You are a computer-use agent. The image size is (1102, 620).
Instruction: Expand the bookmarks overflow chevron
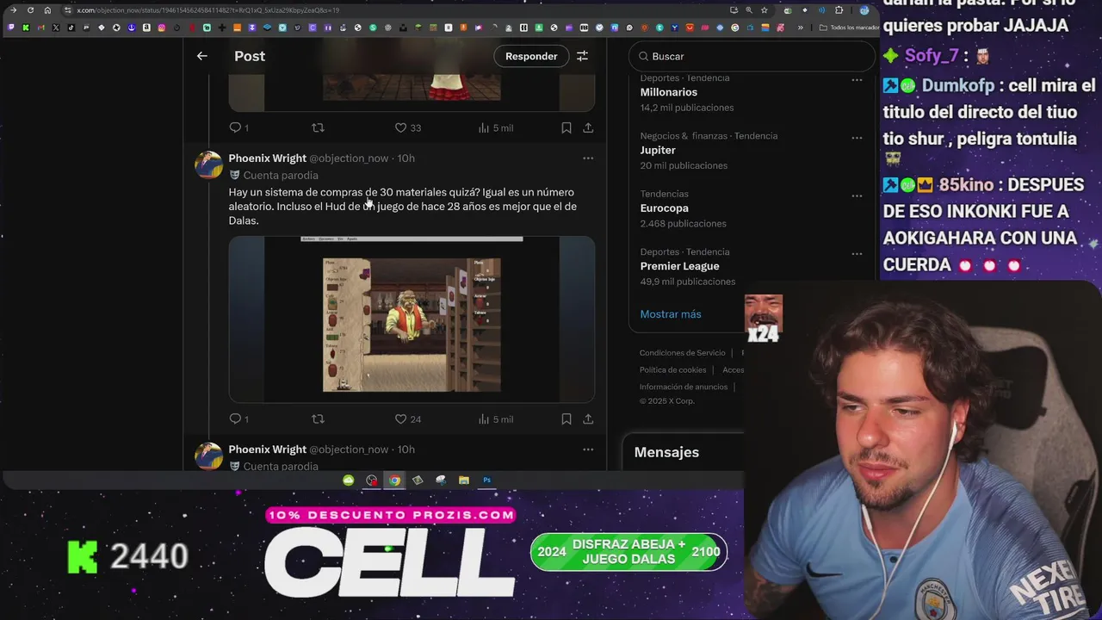(x=801, y=28)
